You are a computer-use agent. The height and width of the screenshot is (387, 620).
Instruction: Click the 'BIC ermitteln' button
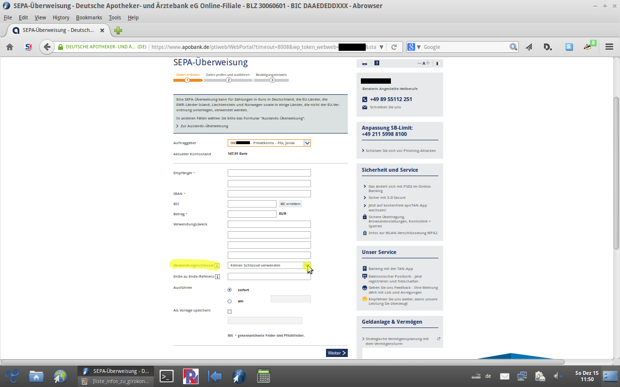click(x=290, y=204)
